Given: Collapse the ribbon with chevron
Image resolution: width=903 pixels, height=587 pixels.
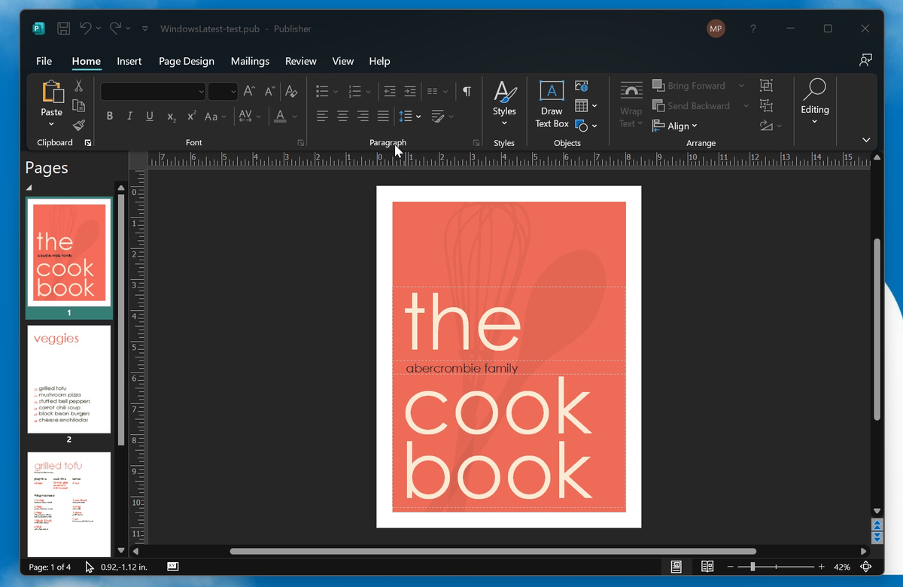Looking at the screenshot, I should coord(866,140).
